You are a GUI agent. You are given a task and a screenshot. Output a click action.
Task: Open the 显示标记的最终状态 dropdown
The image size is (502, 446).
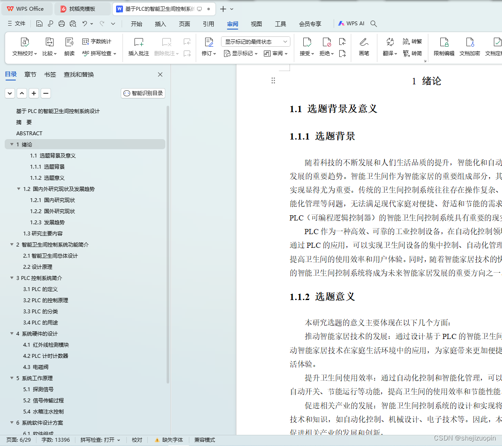pos(255,42)
